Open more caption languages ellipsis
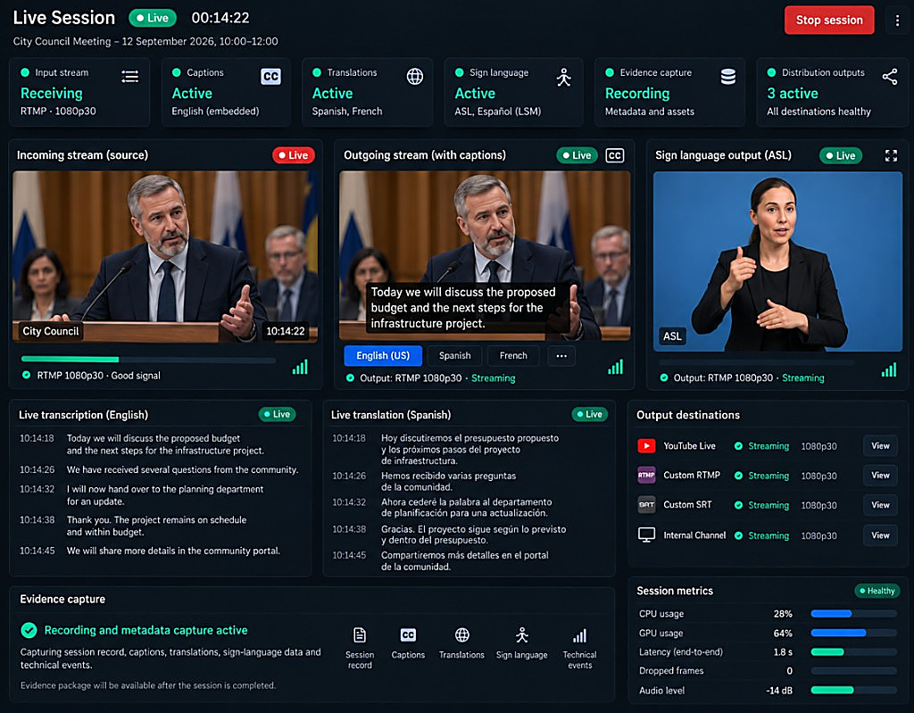Viewport: 914px width, 713px height. (x=561, y=356)
